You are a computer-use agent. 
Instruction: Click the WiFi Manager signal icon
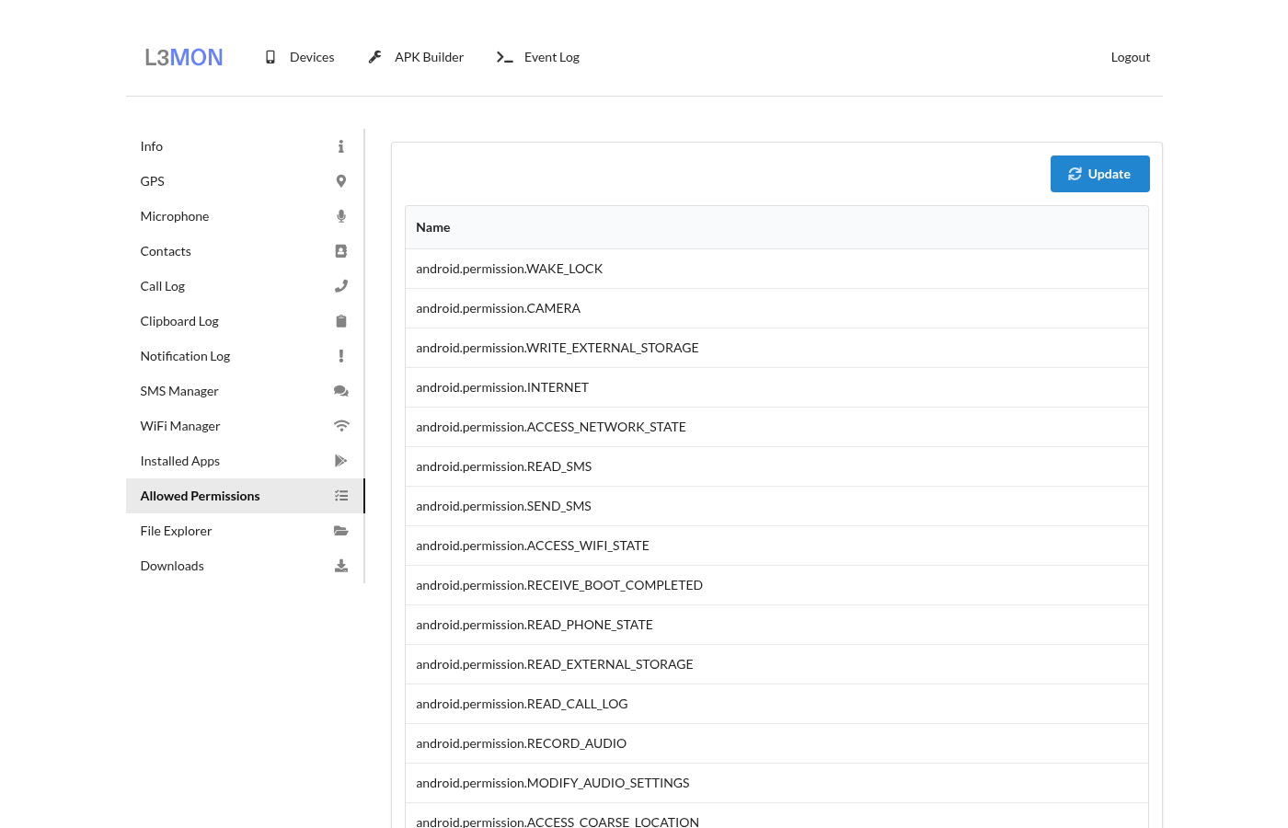point(341,426)
